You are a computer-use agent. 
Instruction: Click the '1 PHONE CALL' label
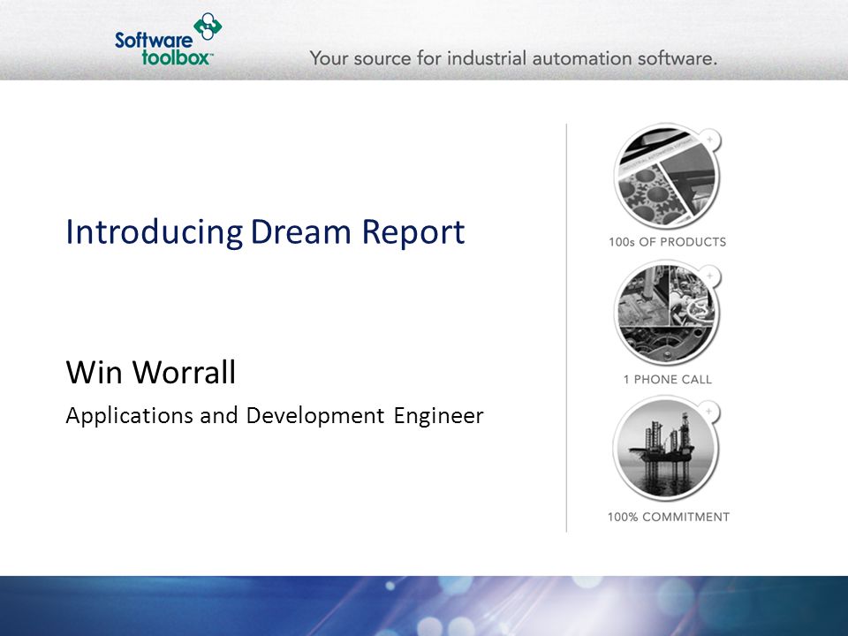coord(668,379)
